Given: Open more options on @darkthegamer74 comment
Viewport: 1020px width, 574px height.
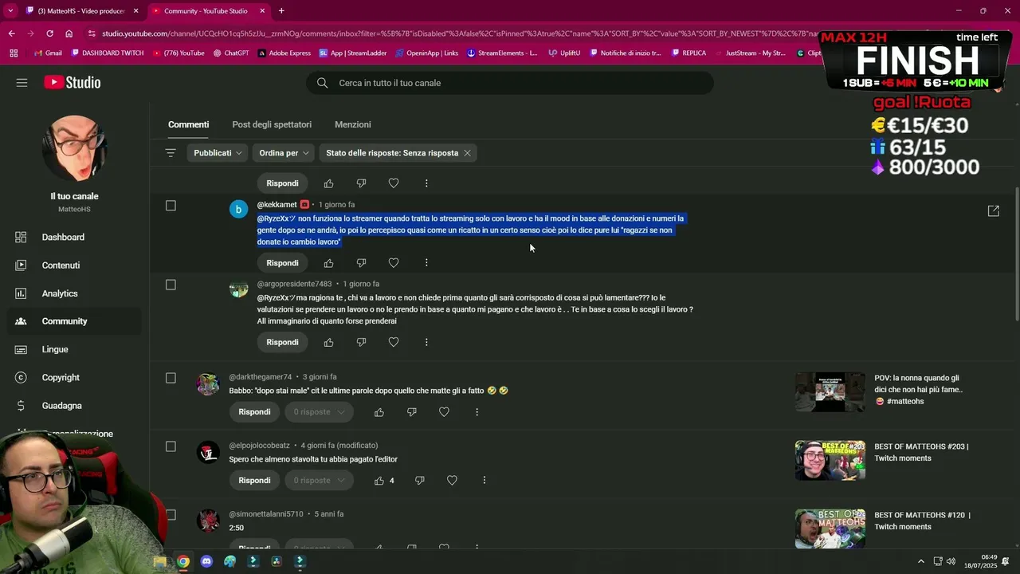Looking at the screenshot, I should 477,412.
